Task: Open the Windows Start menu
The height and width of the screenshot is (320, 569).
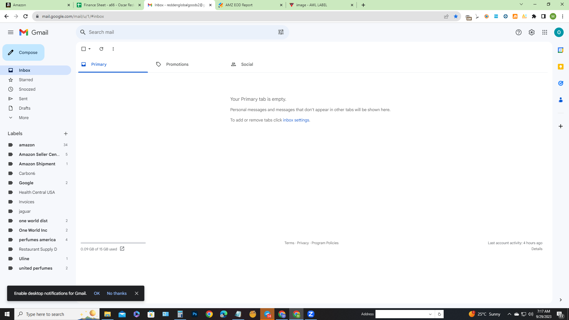Action: point(7,314)
